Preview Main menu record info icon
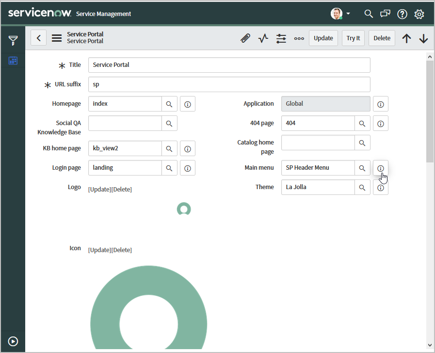The image size is (435, 353). pos(381,168)
